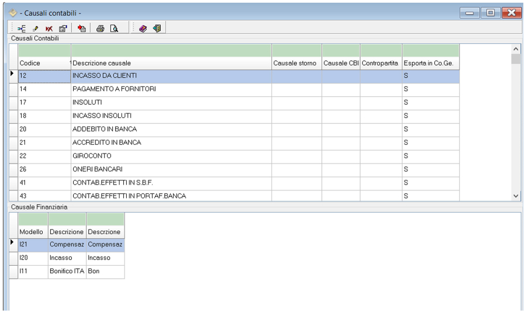Select the Bonifico ITA row I11
Screen dimensions: 526x313
[61, 271]
